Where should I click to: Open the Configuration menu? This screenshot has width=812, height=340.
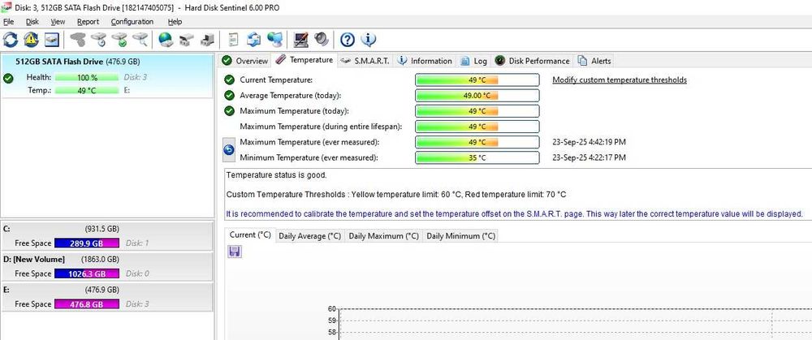[x=132, y=22]
